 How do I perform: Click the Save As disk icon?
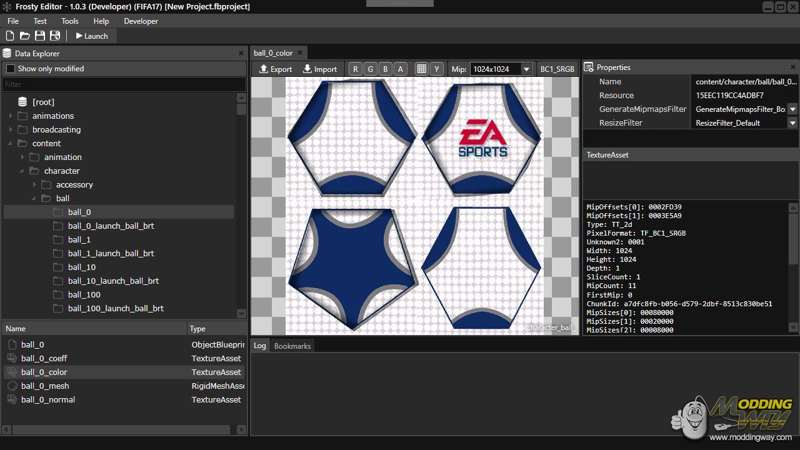55,36
